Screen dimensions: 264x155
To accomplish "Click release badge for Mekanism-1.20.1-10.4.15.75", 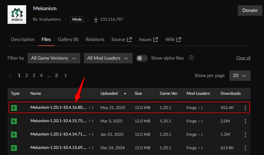I will pyautogui.click(x=14, y=121).
